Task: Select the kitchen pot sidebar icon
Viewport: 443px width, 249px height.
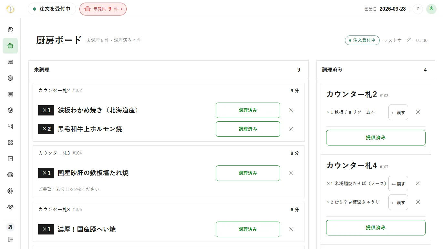Action: click(10, 46)
